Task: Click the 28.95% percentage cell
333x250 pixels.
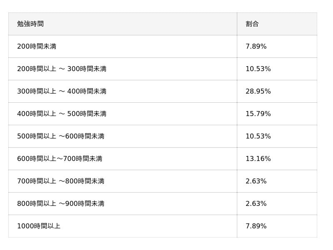Action: [x=258, y=92]
